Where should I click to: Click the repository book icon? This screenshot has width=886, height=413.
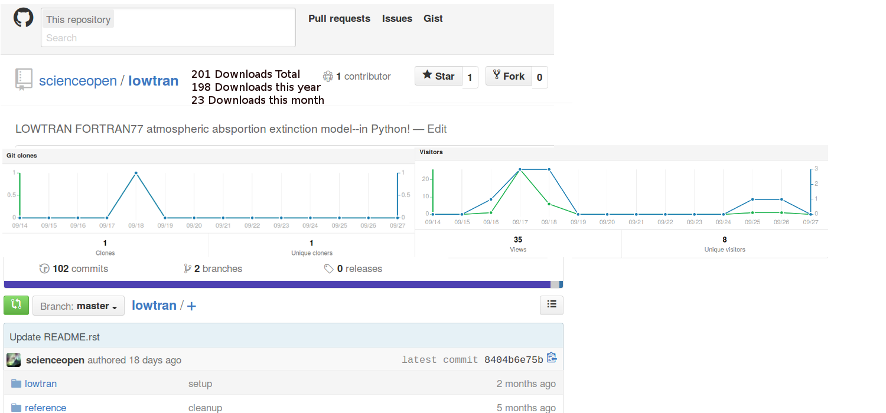coord(24,79)
